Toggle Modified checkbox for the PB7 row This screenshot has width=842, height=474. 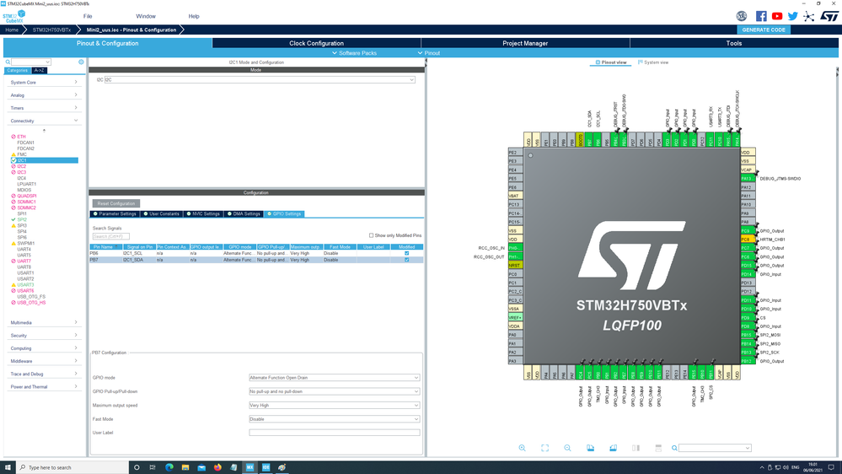(406, 260)
